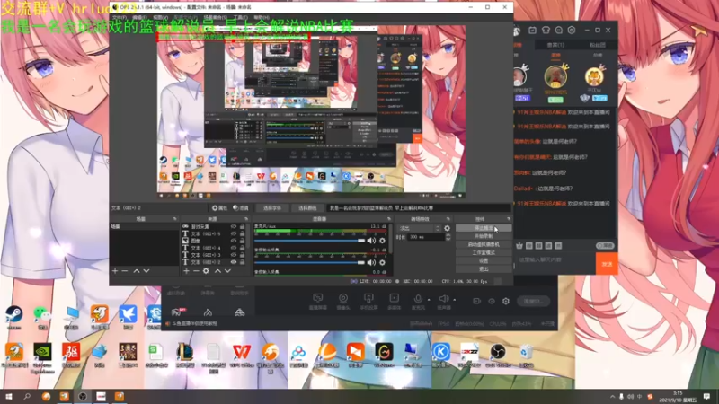Click speaker icon in Douyu streaming toolbar
Viewport: 719px width, 404px height.
pos(443,299)
